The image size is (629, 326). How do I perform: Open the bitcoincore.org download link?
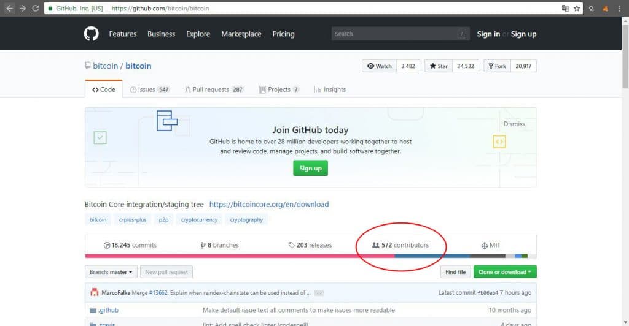pyautogui.click(x=269, y=205)
